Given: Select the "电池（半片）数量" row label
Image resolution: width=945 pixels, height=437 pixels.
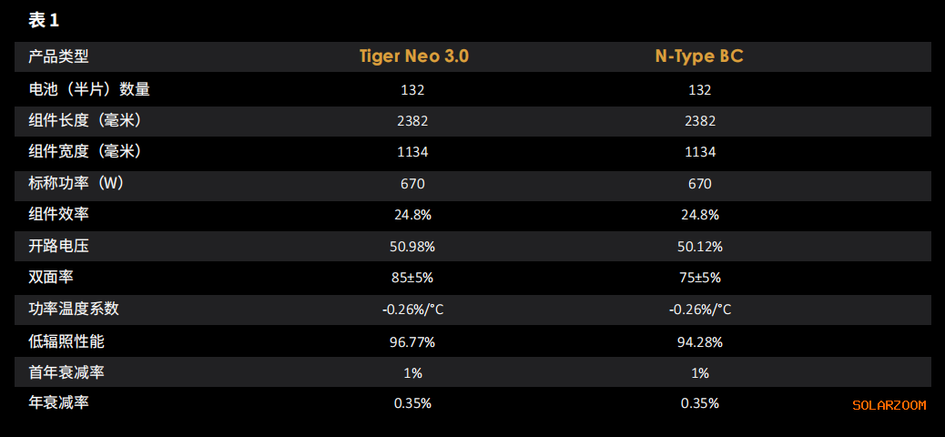Looking at the screenshot, I should [89, 89].
